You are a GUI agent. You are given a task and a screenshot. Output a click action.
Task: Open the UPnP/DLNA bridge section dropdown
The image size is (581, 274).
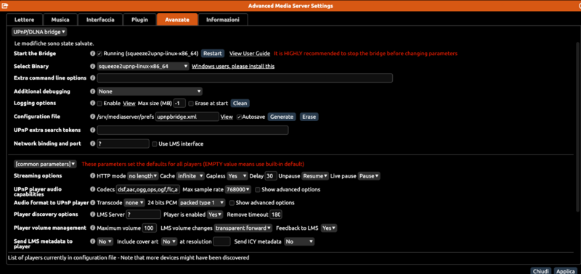tap(39, 32)
